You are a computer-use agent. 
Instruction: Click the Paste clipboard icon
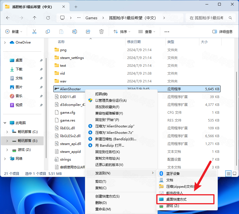pos(61,32)
